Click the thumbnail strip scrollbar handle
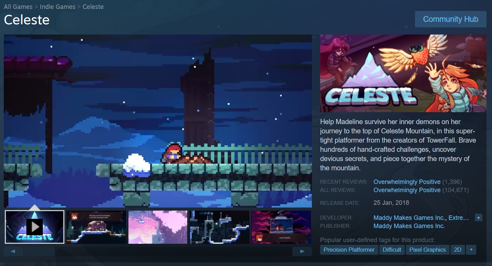Screen dimensions: 492x266 pos(39,251)
